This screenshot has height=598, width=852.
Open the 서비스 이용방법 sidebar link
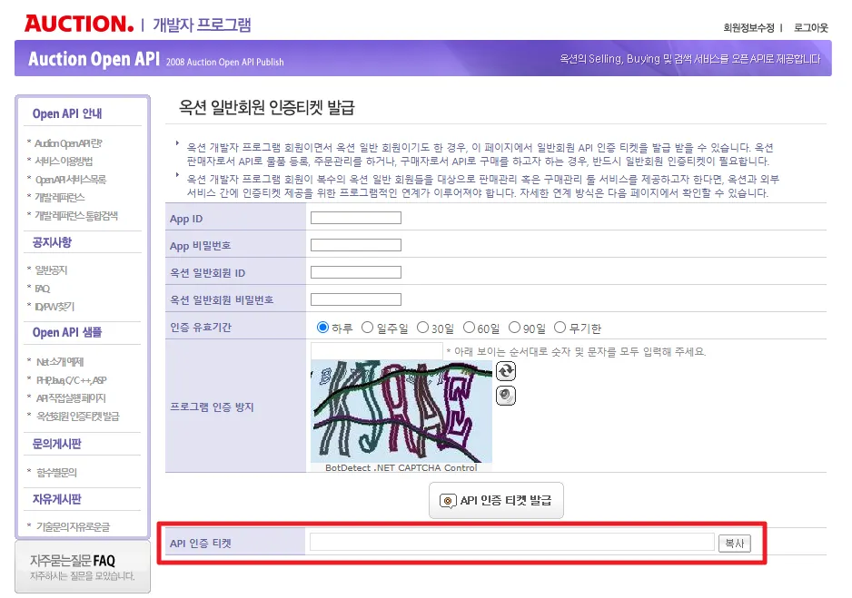pos(64,162)
